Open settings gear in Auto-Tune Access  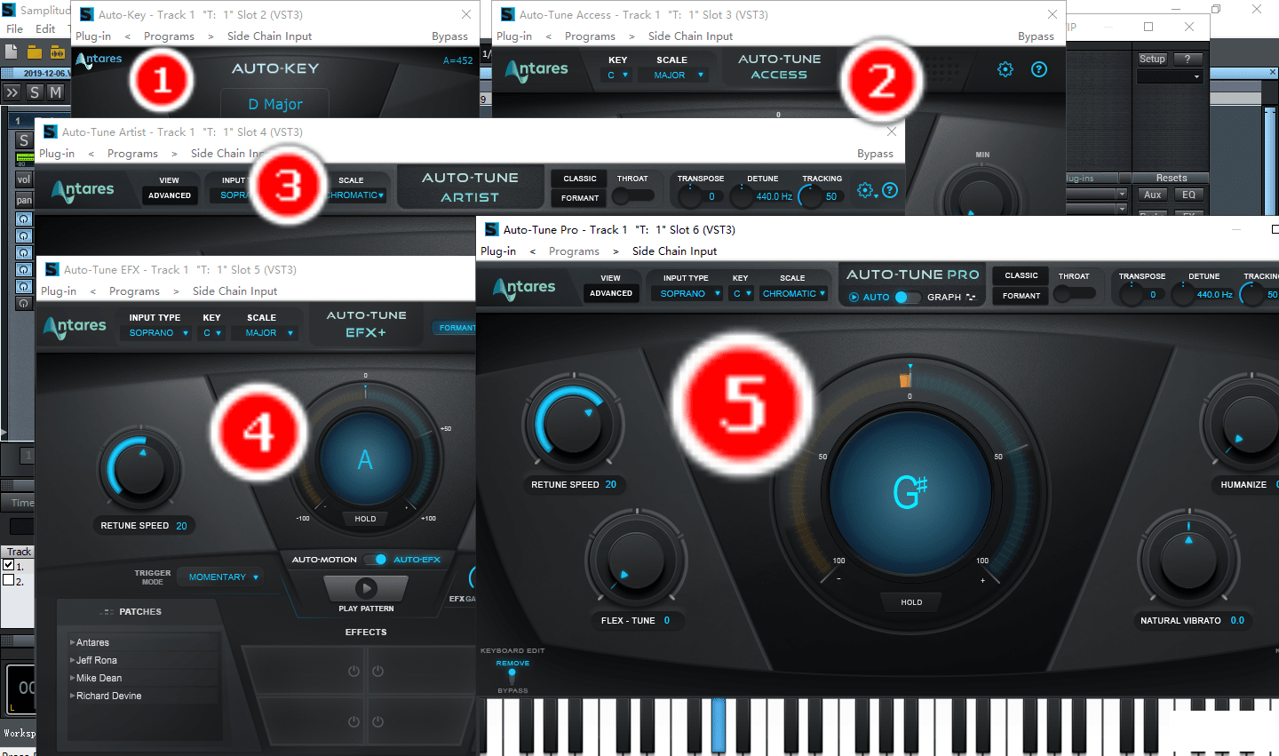point(1005,69)
